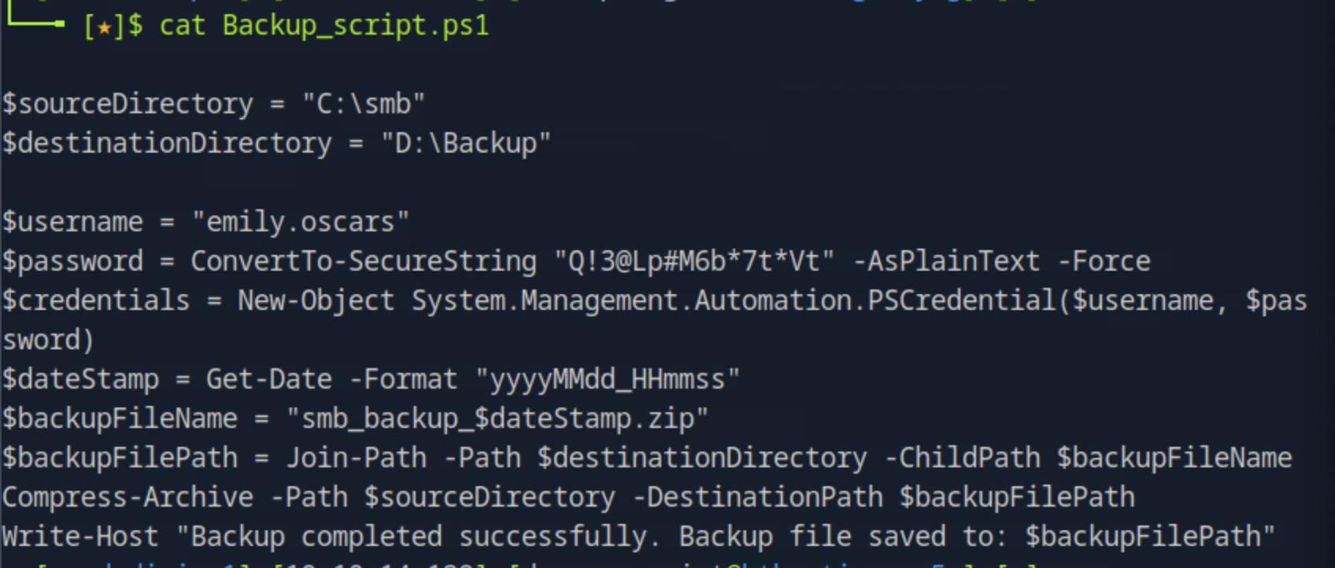Click the cat command in the prompt
The width and height of the screenshot is (1335, 568).
(x=182, y=26)
